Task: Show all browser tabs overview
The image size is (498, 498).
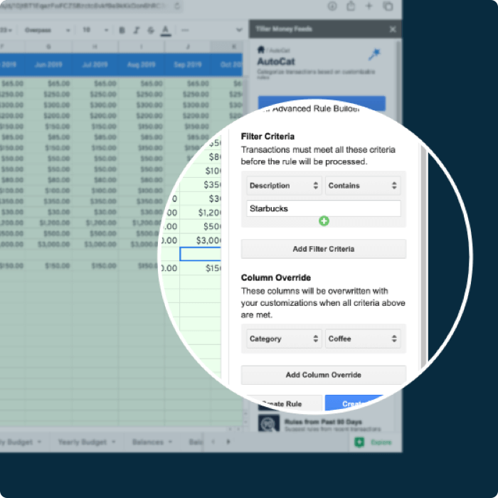Action: tap(388, 6)
